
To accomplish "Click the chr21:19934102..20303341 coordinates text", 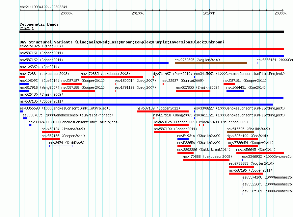I will point(43,7).
